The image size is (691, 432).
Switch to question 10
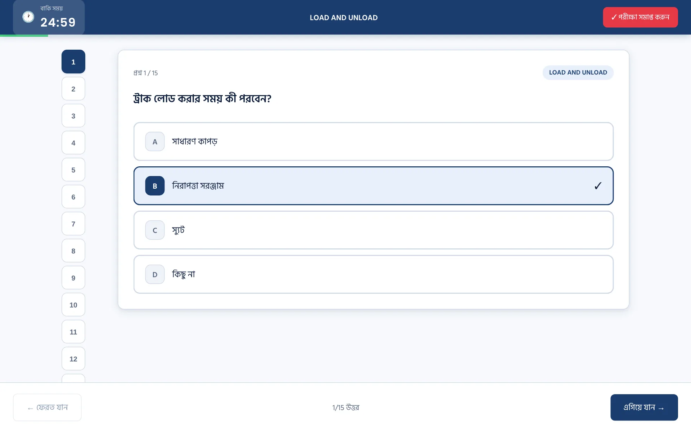(73, 305)
